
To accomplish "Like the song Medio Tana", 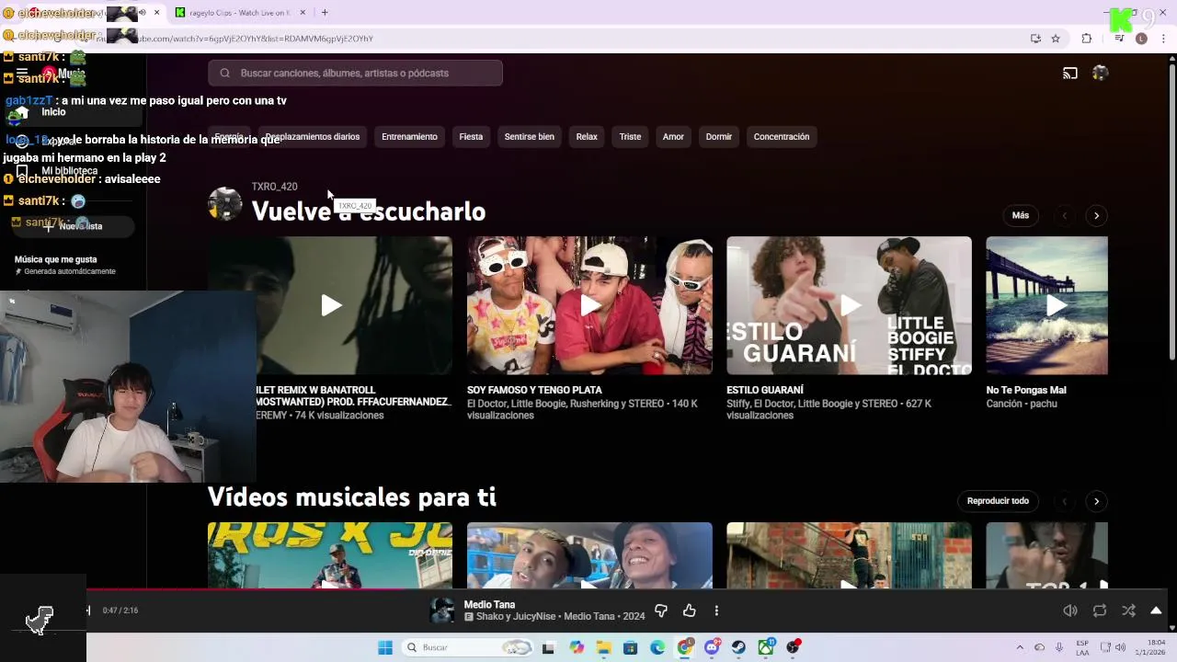I will (x=689, y=611).
